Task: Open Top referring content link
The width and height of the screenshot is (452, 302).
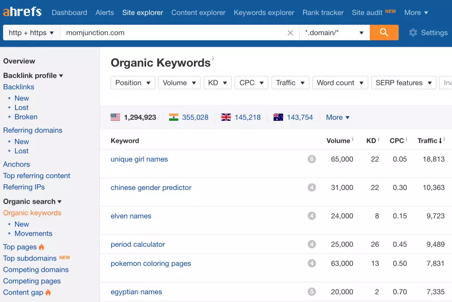Action: click(37, 175)
